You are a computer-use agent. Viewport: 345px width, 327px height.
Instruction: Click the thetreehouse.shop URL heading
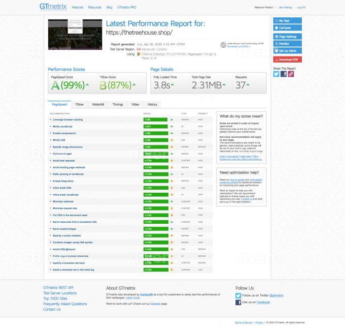tap(140, 33)
